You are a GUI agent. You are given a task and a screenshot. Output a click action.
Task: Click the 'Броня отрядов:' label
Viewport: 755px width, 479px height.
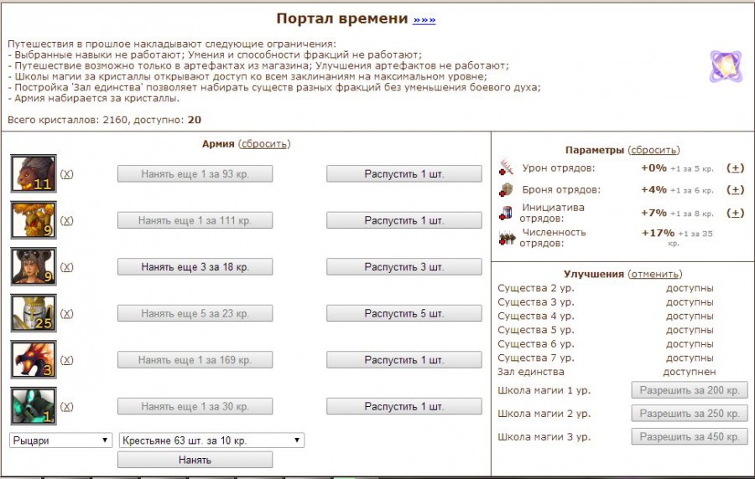pos(561,190)
